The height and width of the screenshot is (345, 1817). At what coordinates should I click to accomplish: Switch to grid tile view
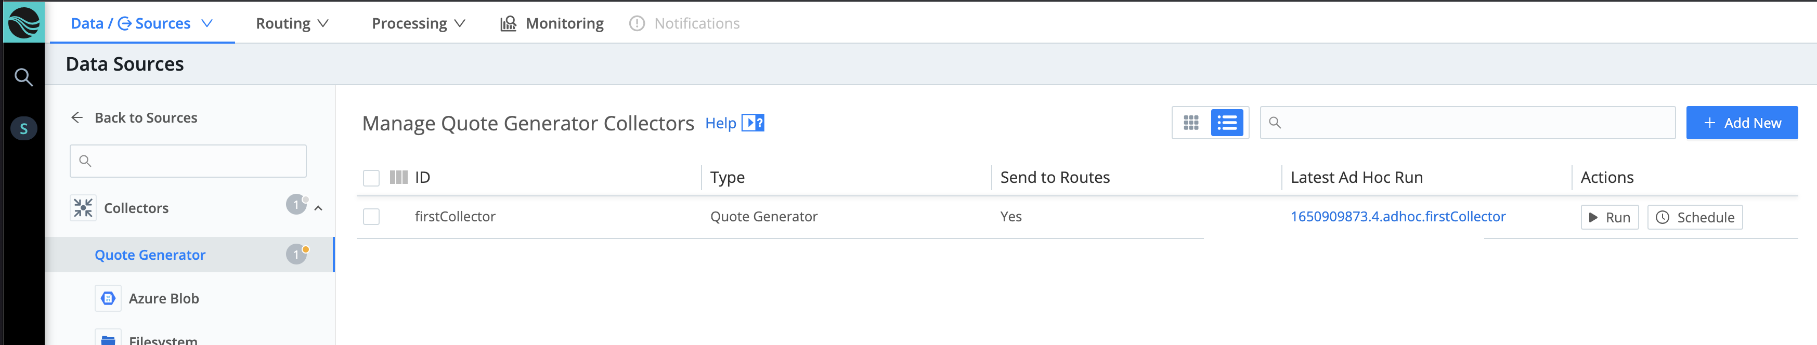[1191, 123]
